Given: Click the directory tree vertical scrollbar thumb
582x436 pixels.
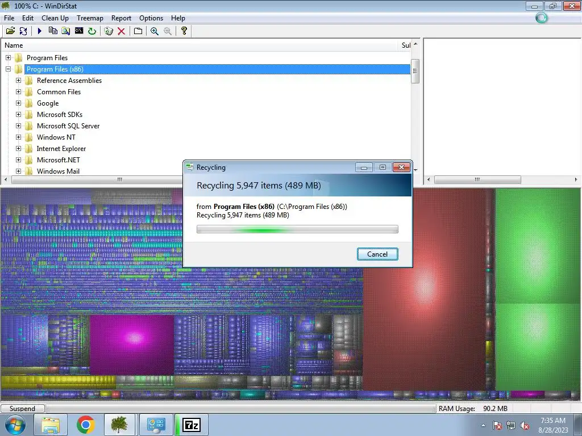Looking at the screenshot, I should [x=415, y=71].
